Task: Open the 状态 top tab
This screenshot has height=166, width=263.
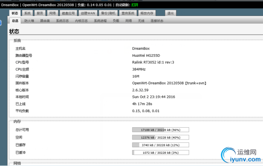Action: [15, 13]
